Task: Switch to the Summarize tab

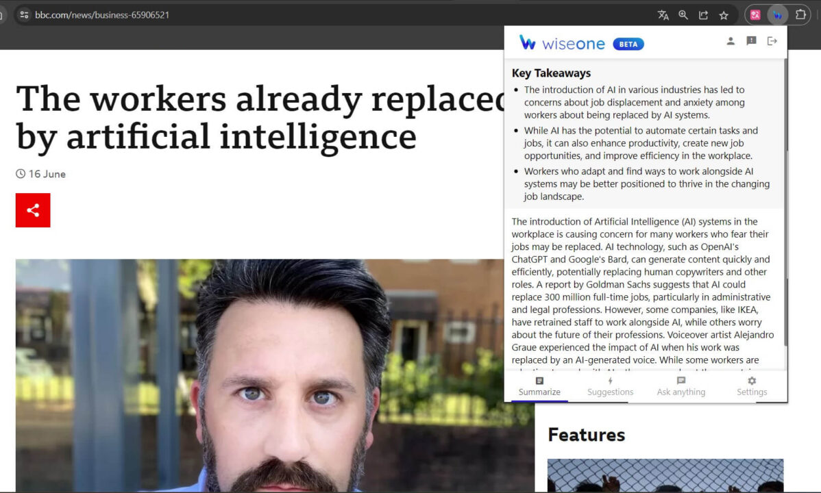Action: click(539, 386)
